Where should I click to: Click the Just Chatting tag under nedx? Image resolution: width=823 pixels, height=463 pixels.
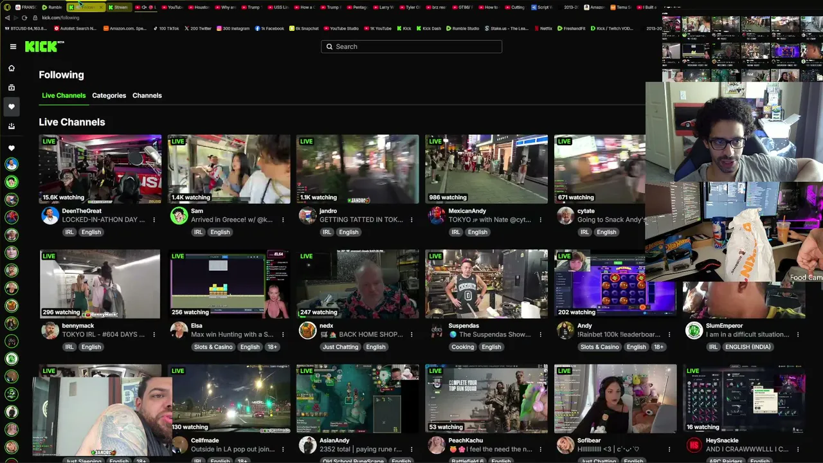(x=341, y=347)
